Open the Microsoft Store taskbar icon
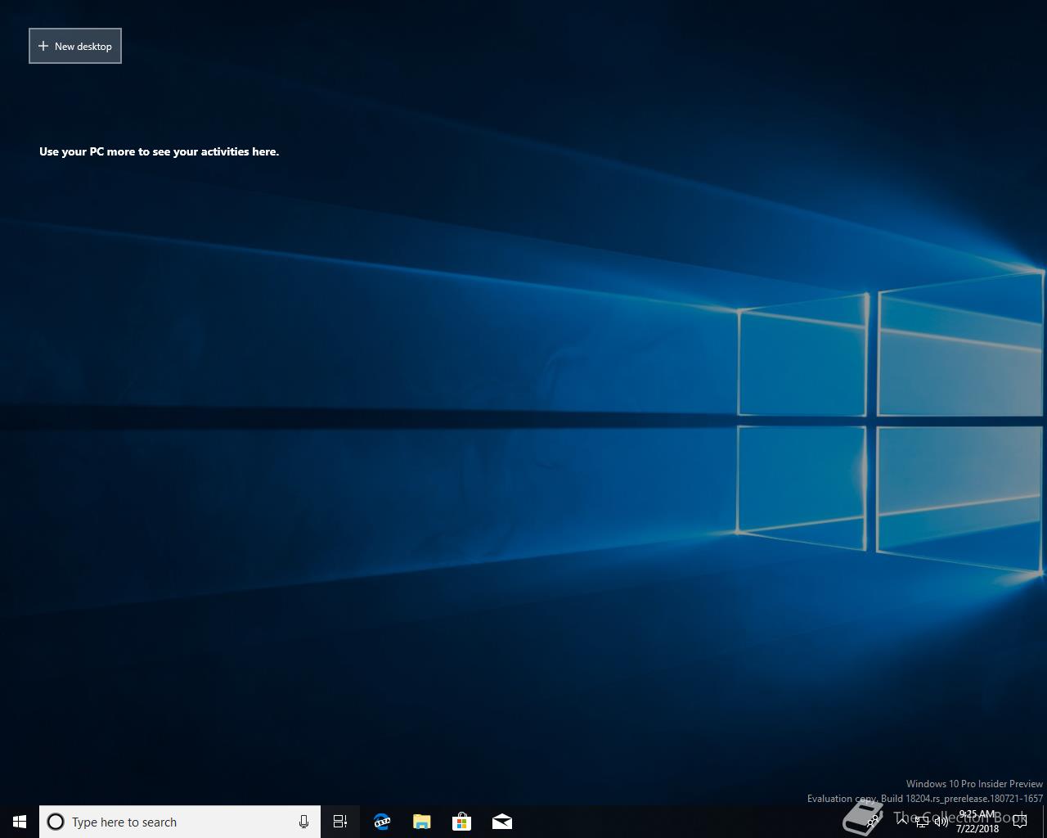The image size is (1047, 838). [461, 822]
